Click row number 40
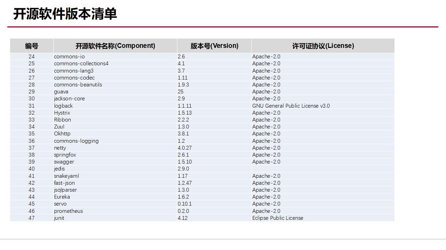 [x=32, y=169]
